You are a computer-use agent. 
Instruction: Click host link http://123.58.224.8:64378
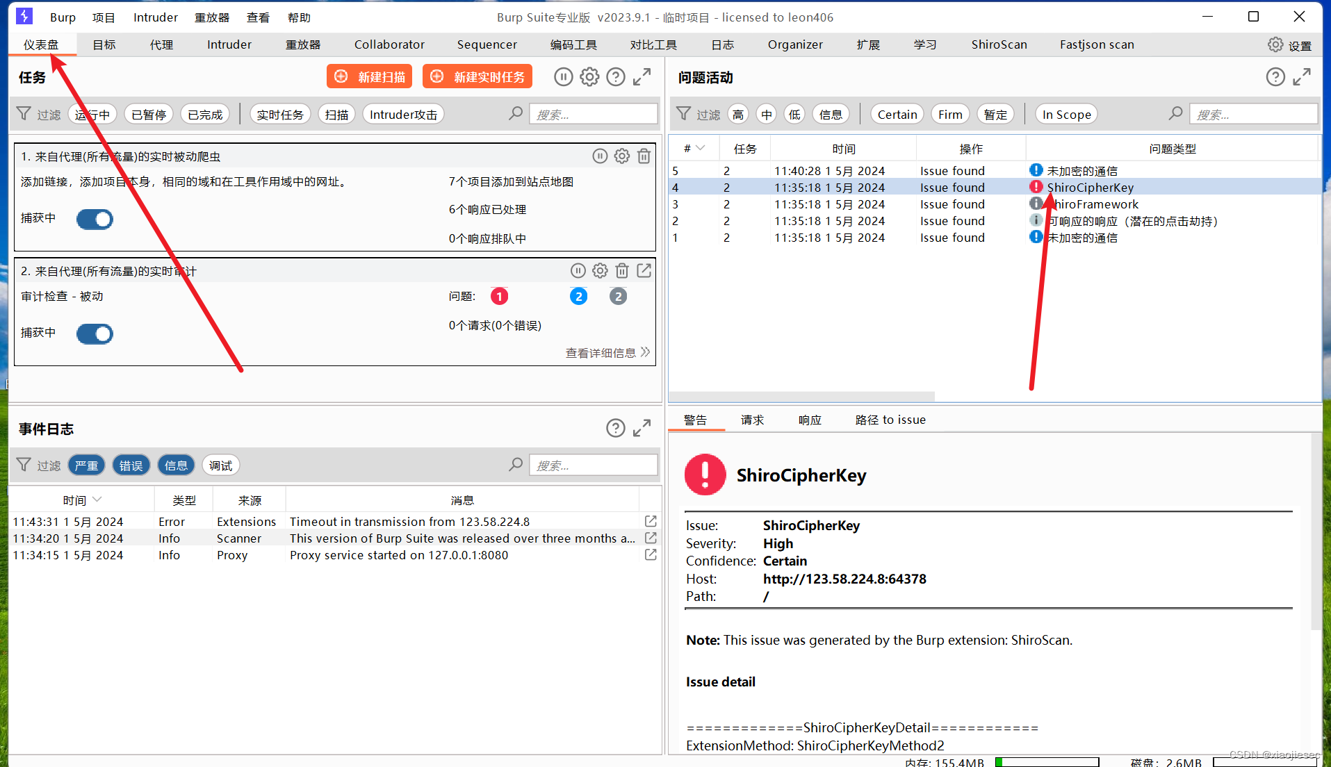coord(844,579)
